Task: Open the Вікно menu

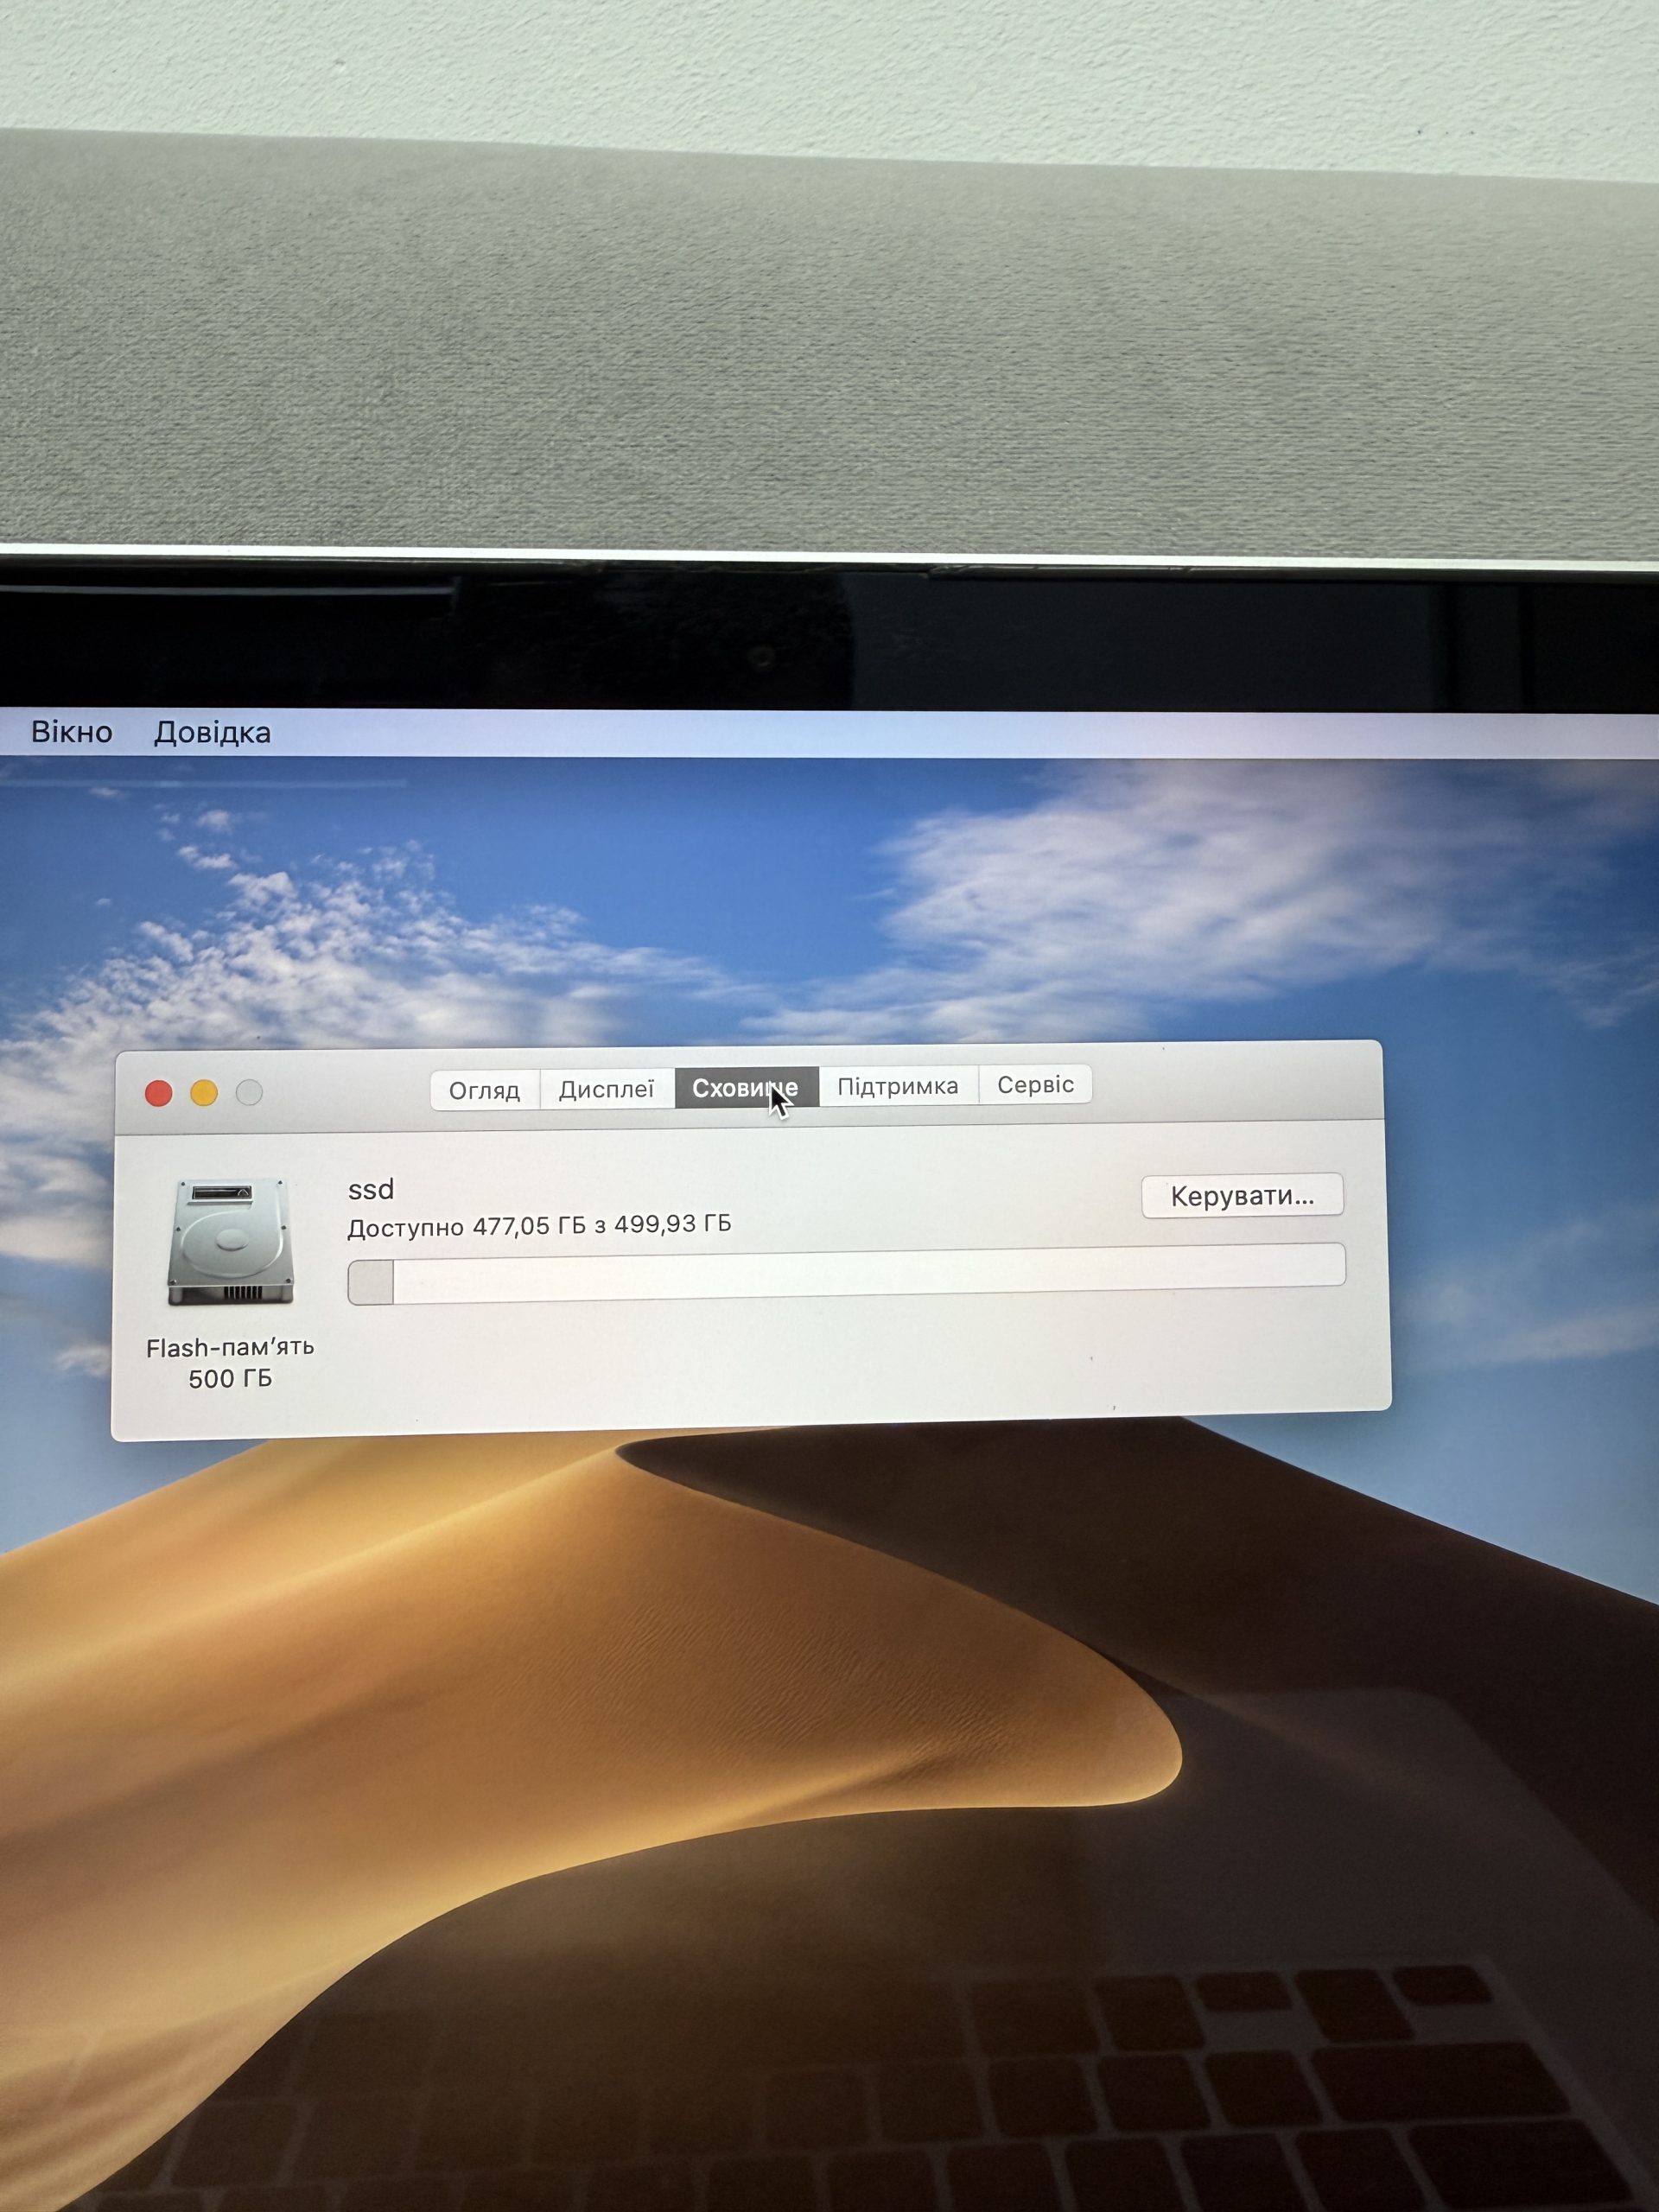Action: 72,732
